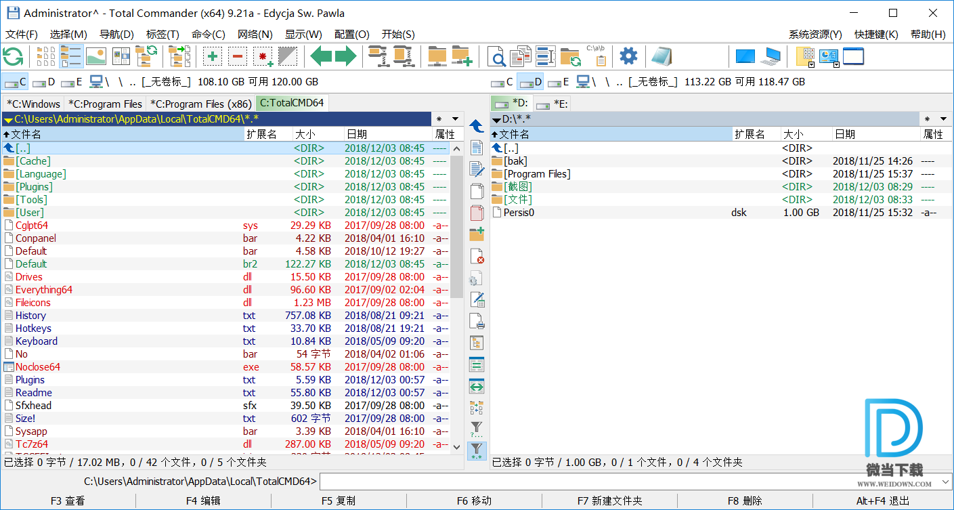Toggle the full details view mode button

[x=71, y=57]
